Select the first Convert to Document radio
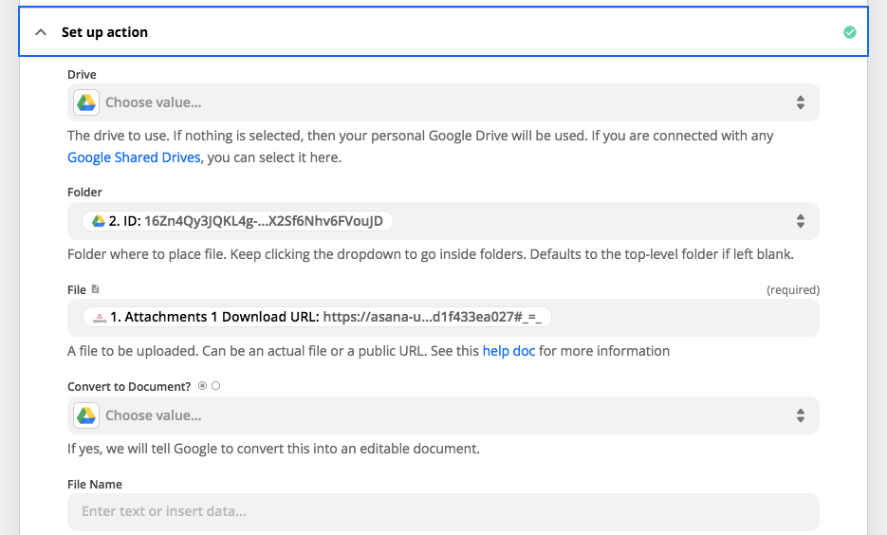The height and width of the screenshot is (535, 887). pos(202,386)
